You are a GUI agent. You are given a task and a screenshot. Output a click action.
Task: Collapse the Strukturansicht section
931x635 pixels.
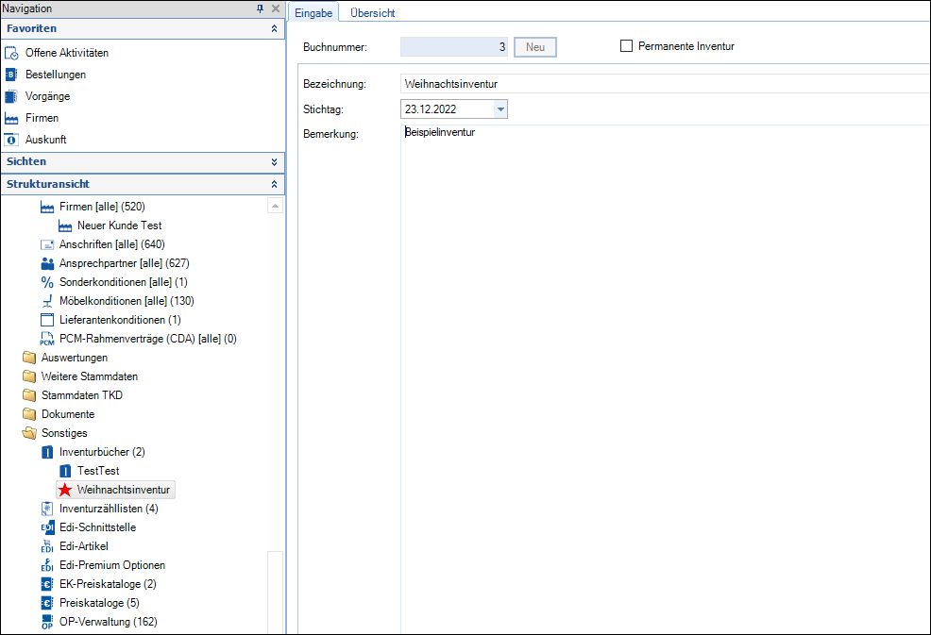[x=274, y=185]
